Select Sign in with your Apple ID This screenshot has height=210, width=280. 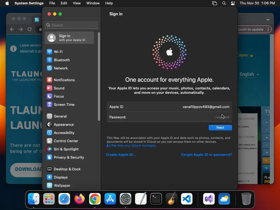click(69, 38)
